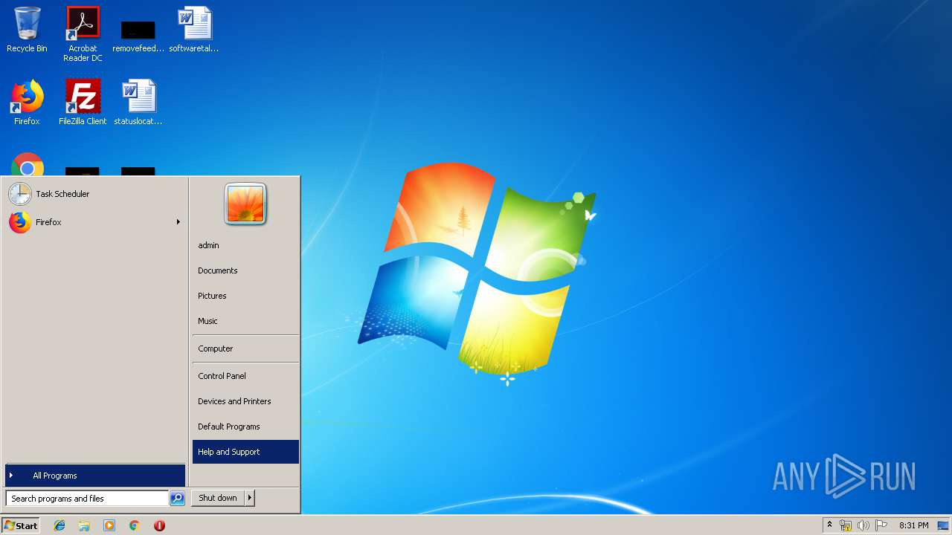This screenshot has height=535, width=952.
Task: Open the FileZilla Client desktop shortcut
Action: pyautogui.click(x=83, y=103)
